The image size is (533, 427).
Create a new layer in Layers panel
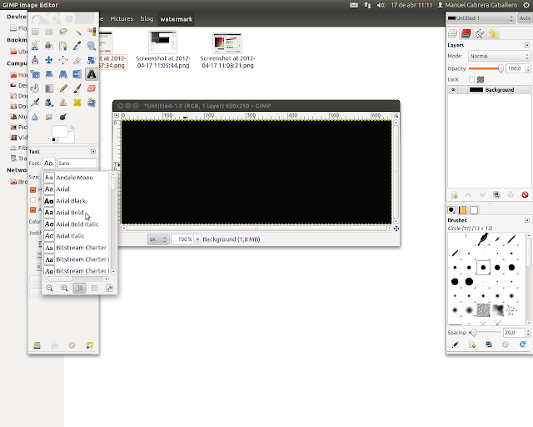[x=455, y=195]
